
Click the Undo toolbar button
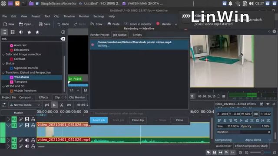[63, 24]
